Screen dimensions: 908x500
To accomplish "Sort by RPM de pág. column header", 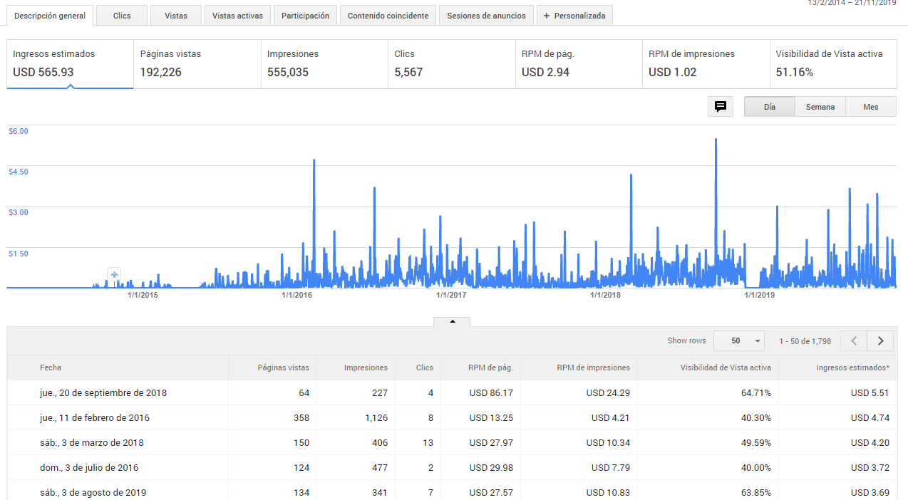I will click(490, 368).
